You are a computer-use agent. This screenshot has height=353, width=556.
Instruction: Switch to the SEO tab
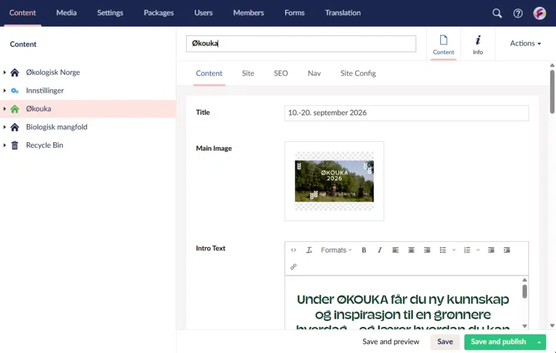pos(281,73)
